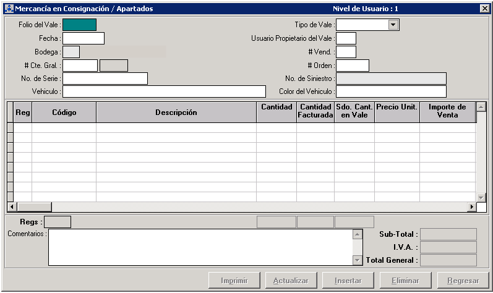Click the Fecha input field
The image size is (493, 293).
point(83,38)
